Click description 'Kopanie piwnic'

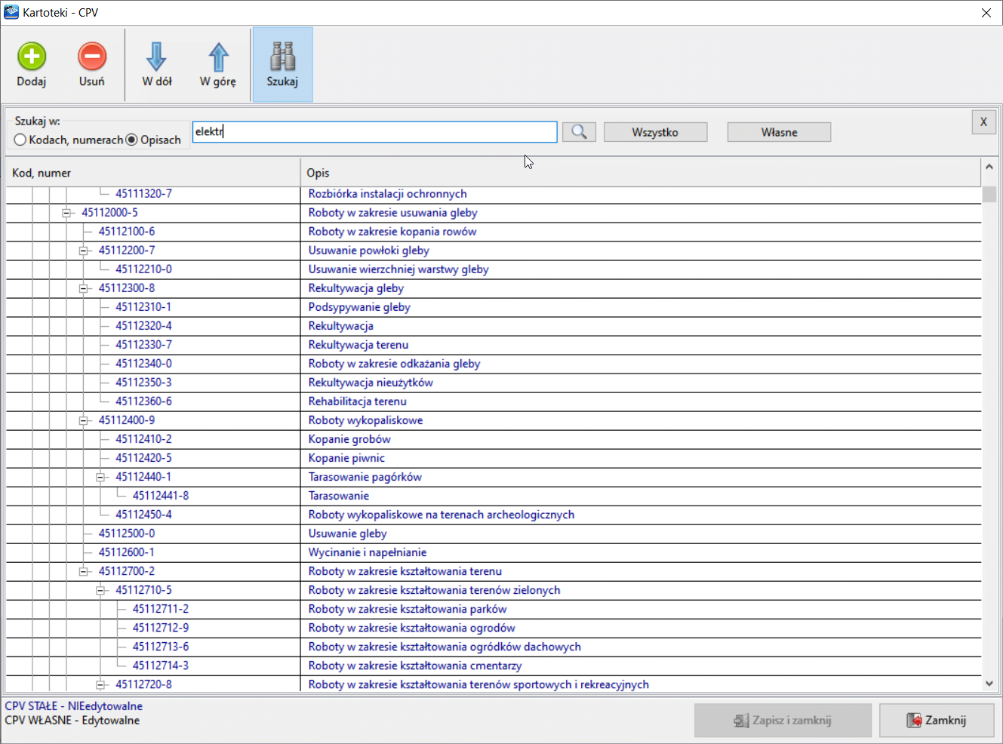coord(346,458)
